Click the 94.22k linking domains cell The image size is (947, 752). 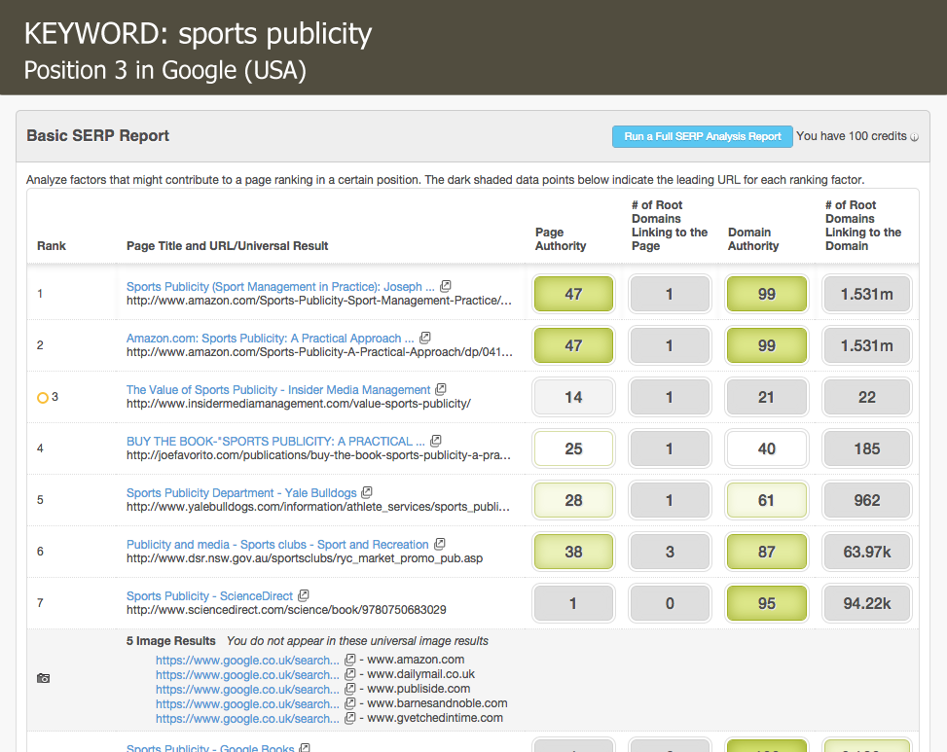tap(866, 603)
